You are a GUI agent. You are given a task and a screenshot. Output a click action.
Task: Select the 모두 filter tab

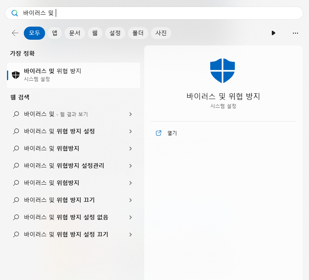click(34, 33)
